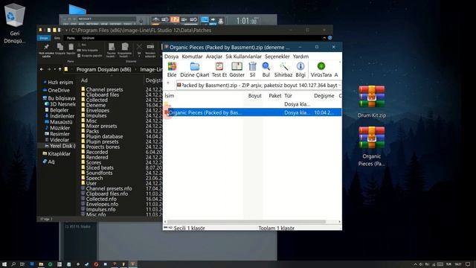Click the blue monitor icon in FL Studio toolbar

pos(205,20)
